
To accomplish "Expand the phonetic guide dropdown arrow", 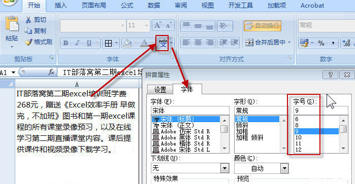I will tap(171, 43).
